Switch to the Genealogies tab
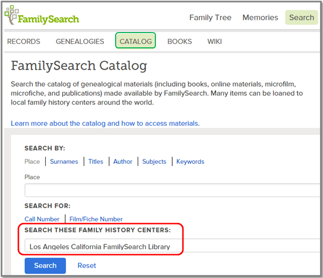The image size is (323, 278). (79, 41)
